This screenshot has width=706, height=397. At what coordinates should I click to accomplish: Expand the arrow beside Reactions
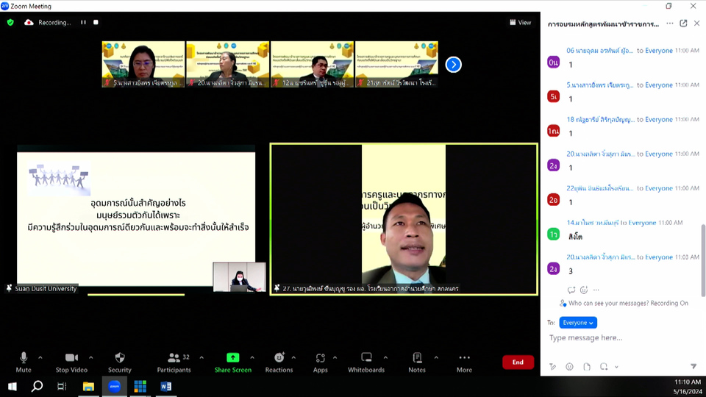pyautogui.click(x=293, y=358)
